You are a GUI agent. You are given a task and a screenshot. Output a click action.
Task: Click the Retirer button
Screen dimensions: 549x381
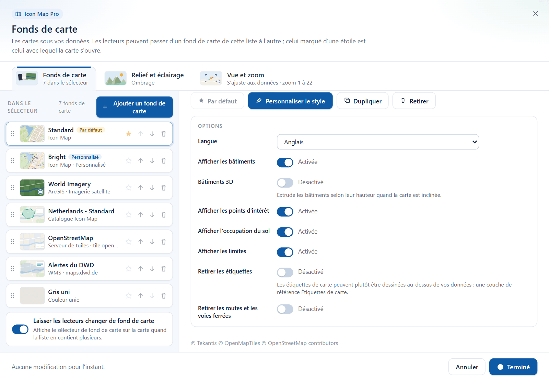(414, 101)
